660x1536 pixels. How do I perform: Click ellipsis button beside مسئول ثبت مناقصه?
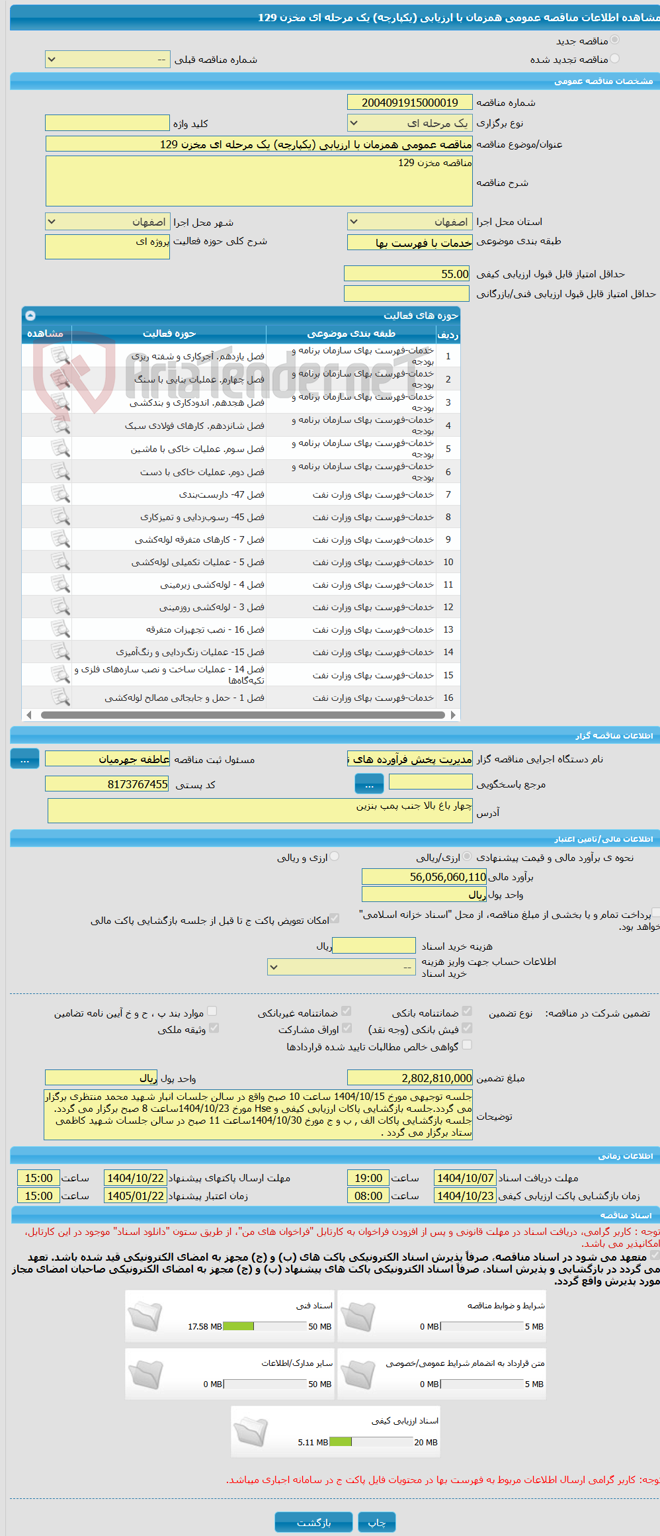point(25,759)
